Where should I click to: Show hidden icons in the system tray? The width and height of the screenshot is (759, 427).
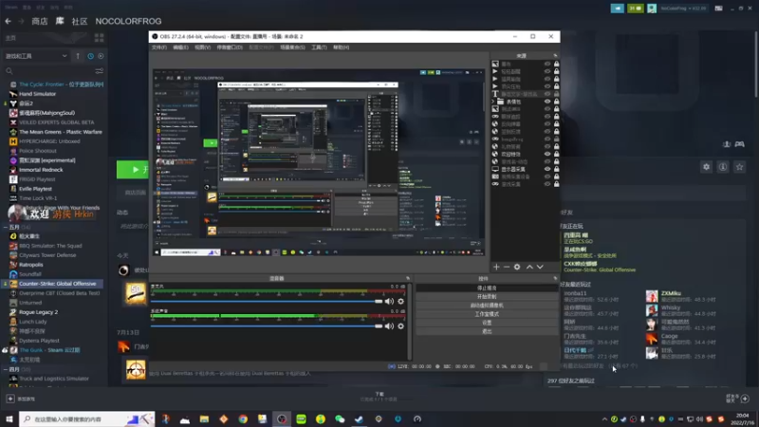pyautogui.click(x=604, y=418)
